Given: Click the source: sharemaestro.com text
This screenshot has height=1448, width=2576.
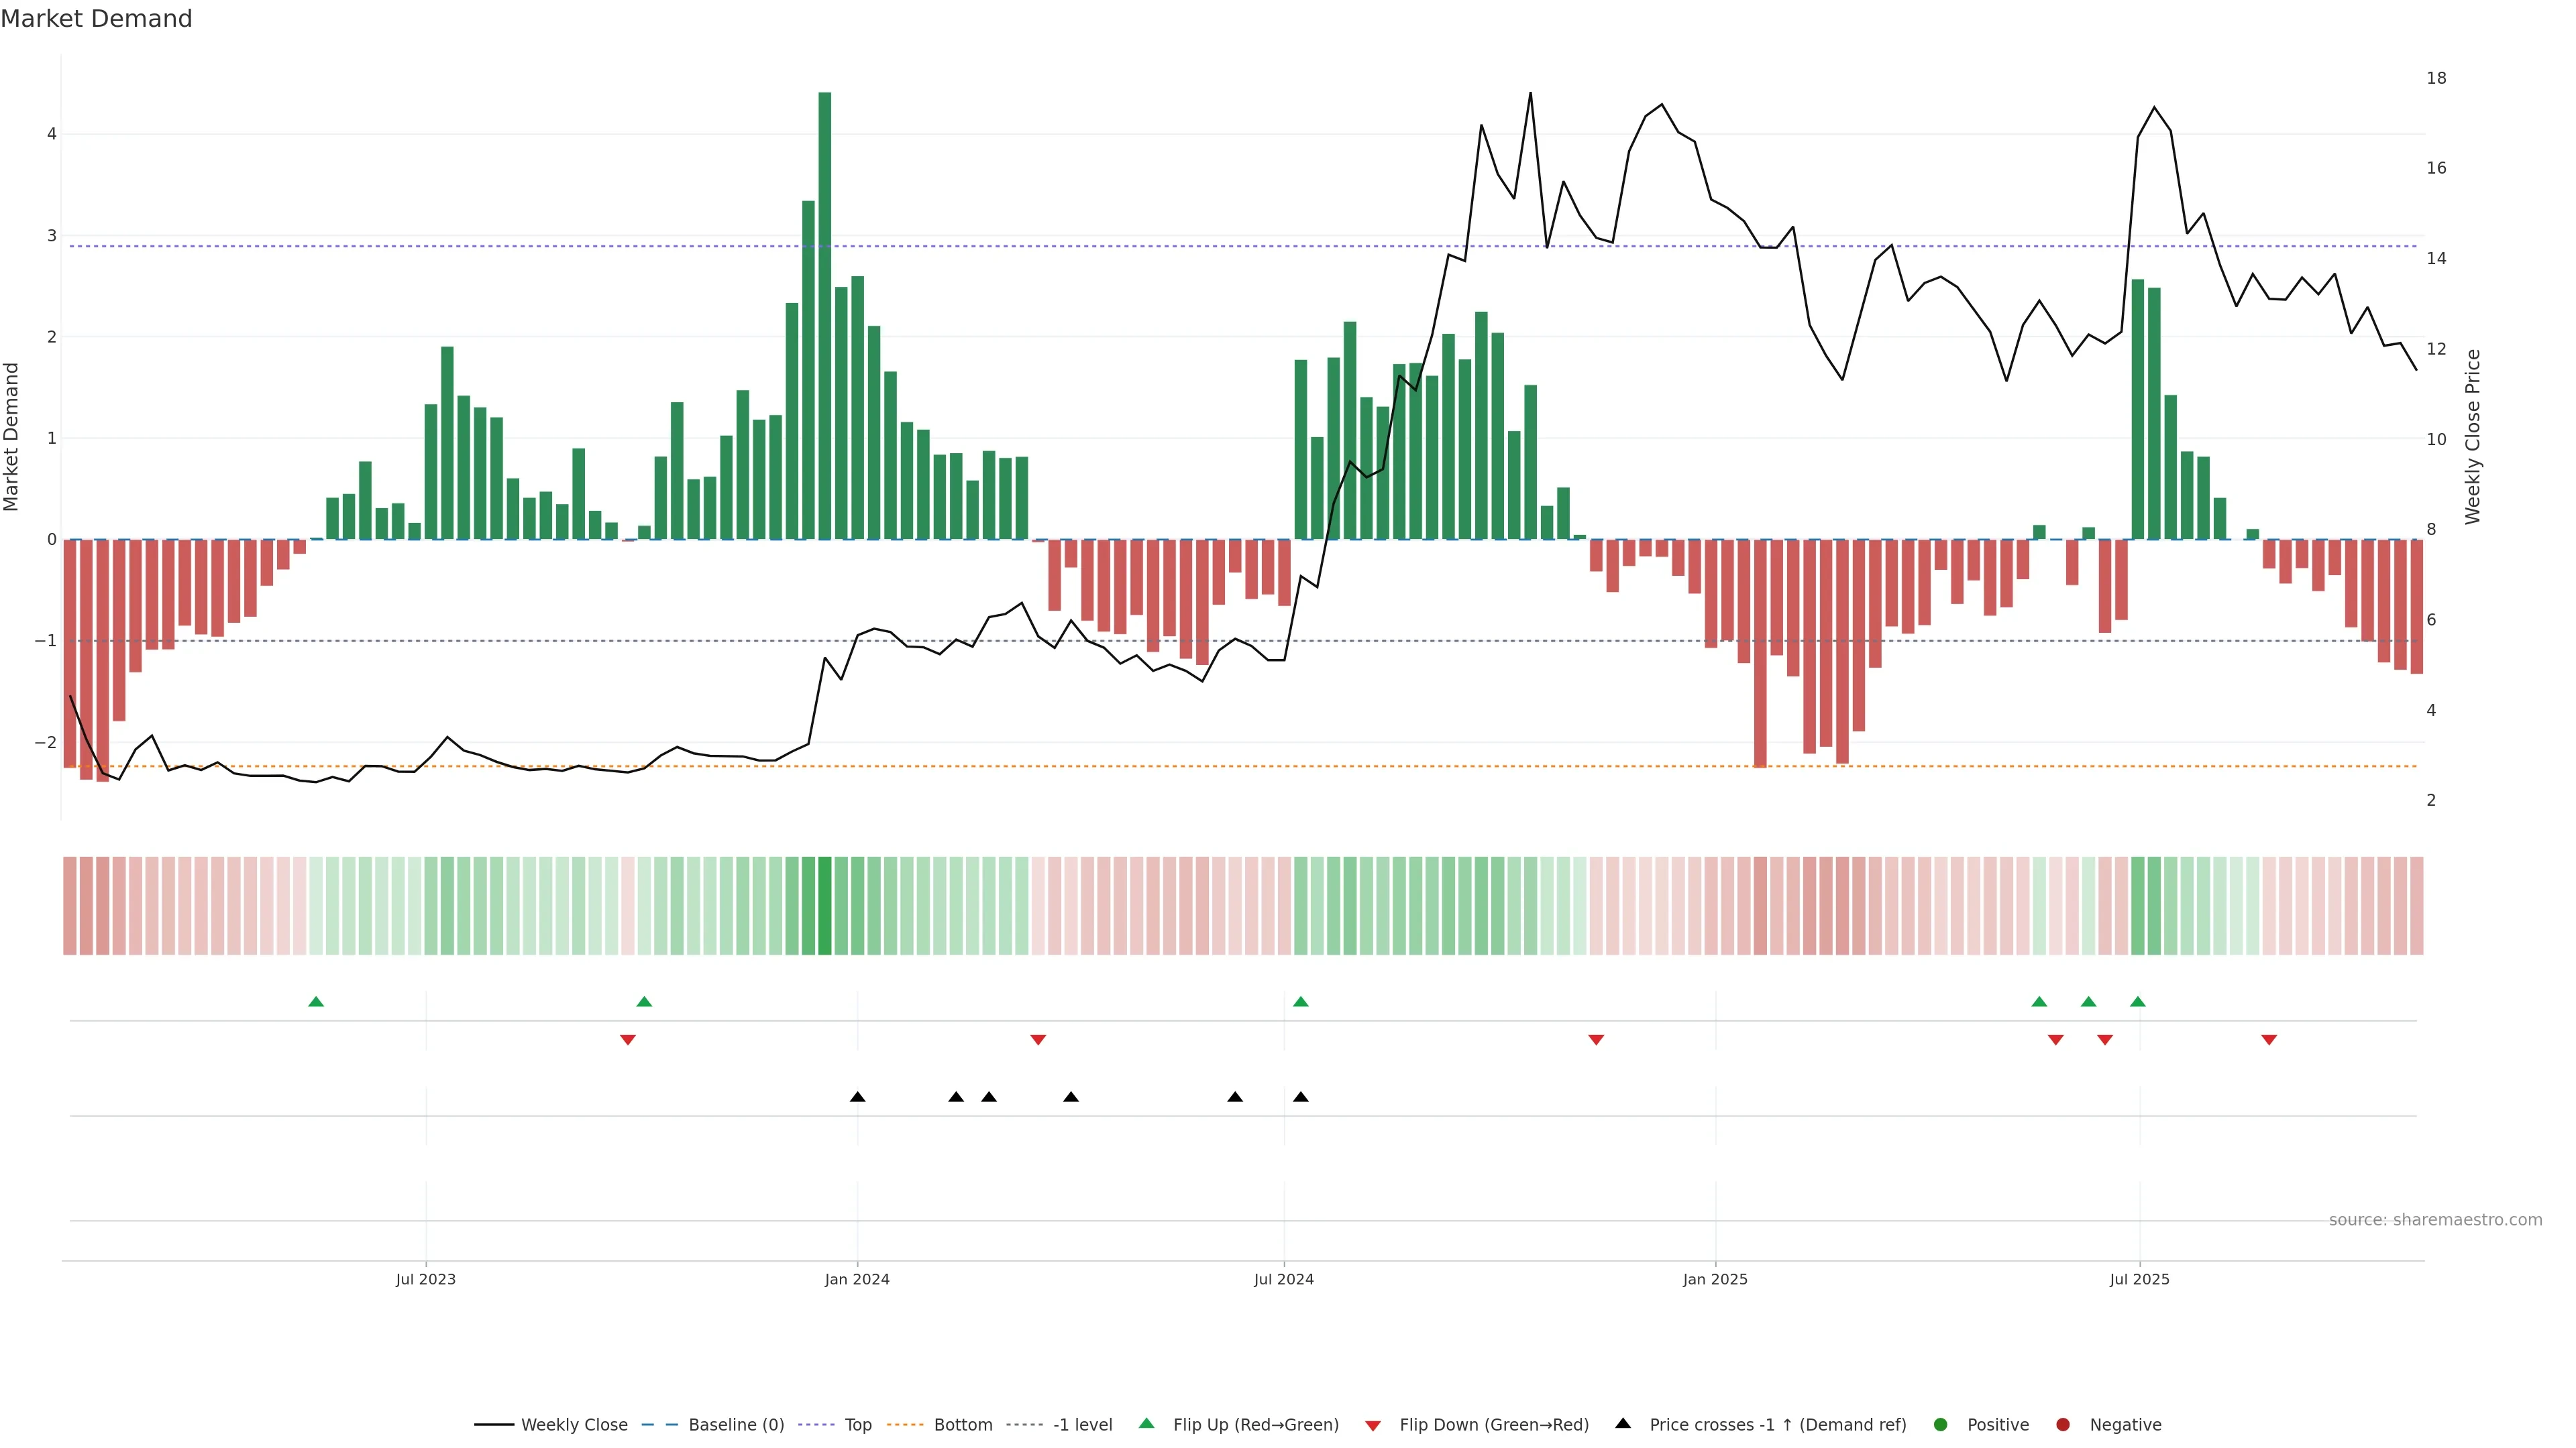Looking at the screenshot, I should (x=2435, y=1220).
